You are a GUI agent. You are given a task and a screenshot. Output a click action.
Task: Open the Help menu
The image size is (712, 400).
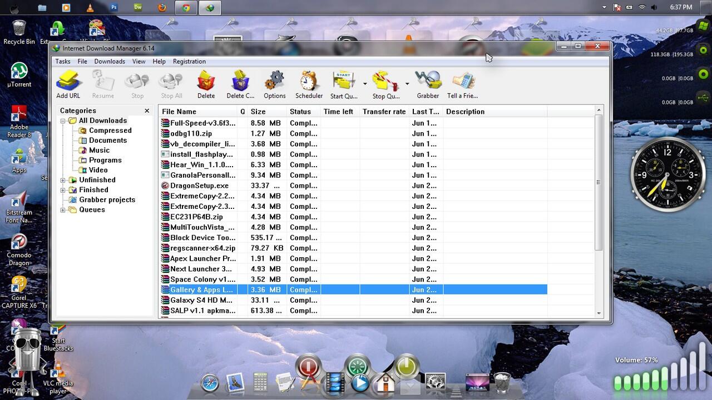click(159, 61)
